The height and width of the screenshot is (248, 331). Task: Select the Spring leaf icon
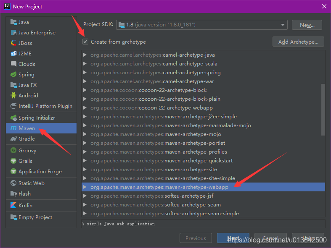[13, 74]
